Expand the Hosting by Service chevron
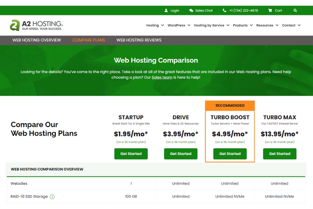This screenshot has height=209, width=313. tap(228, 25)
